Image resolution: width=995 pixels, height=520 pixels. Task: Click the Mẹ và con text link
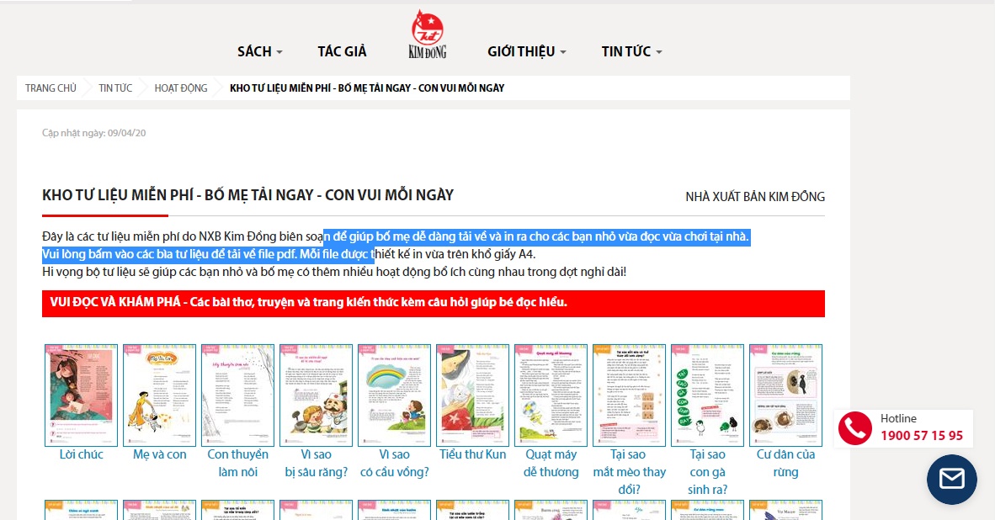159,454
